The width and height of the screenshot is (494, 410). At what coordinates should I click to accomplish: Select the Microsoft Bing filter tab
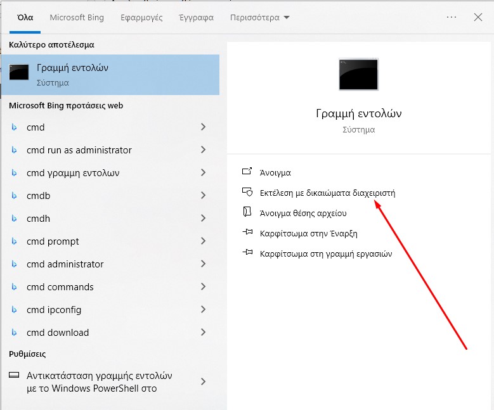click(77, 18)
